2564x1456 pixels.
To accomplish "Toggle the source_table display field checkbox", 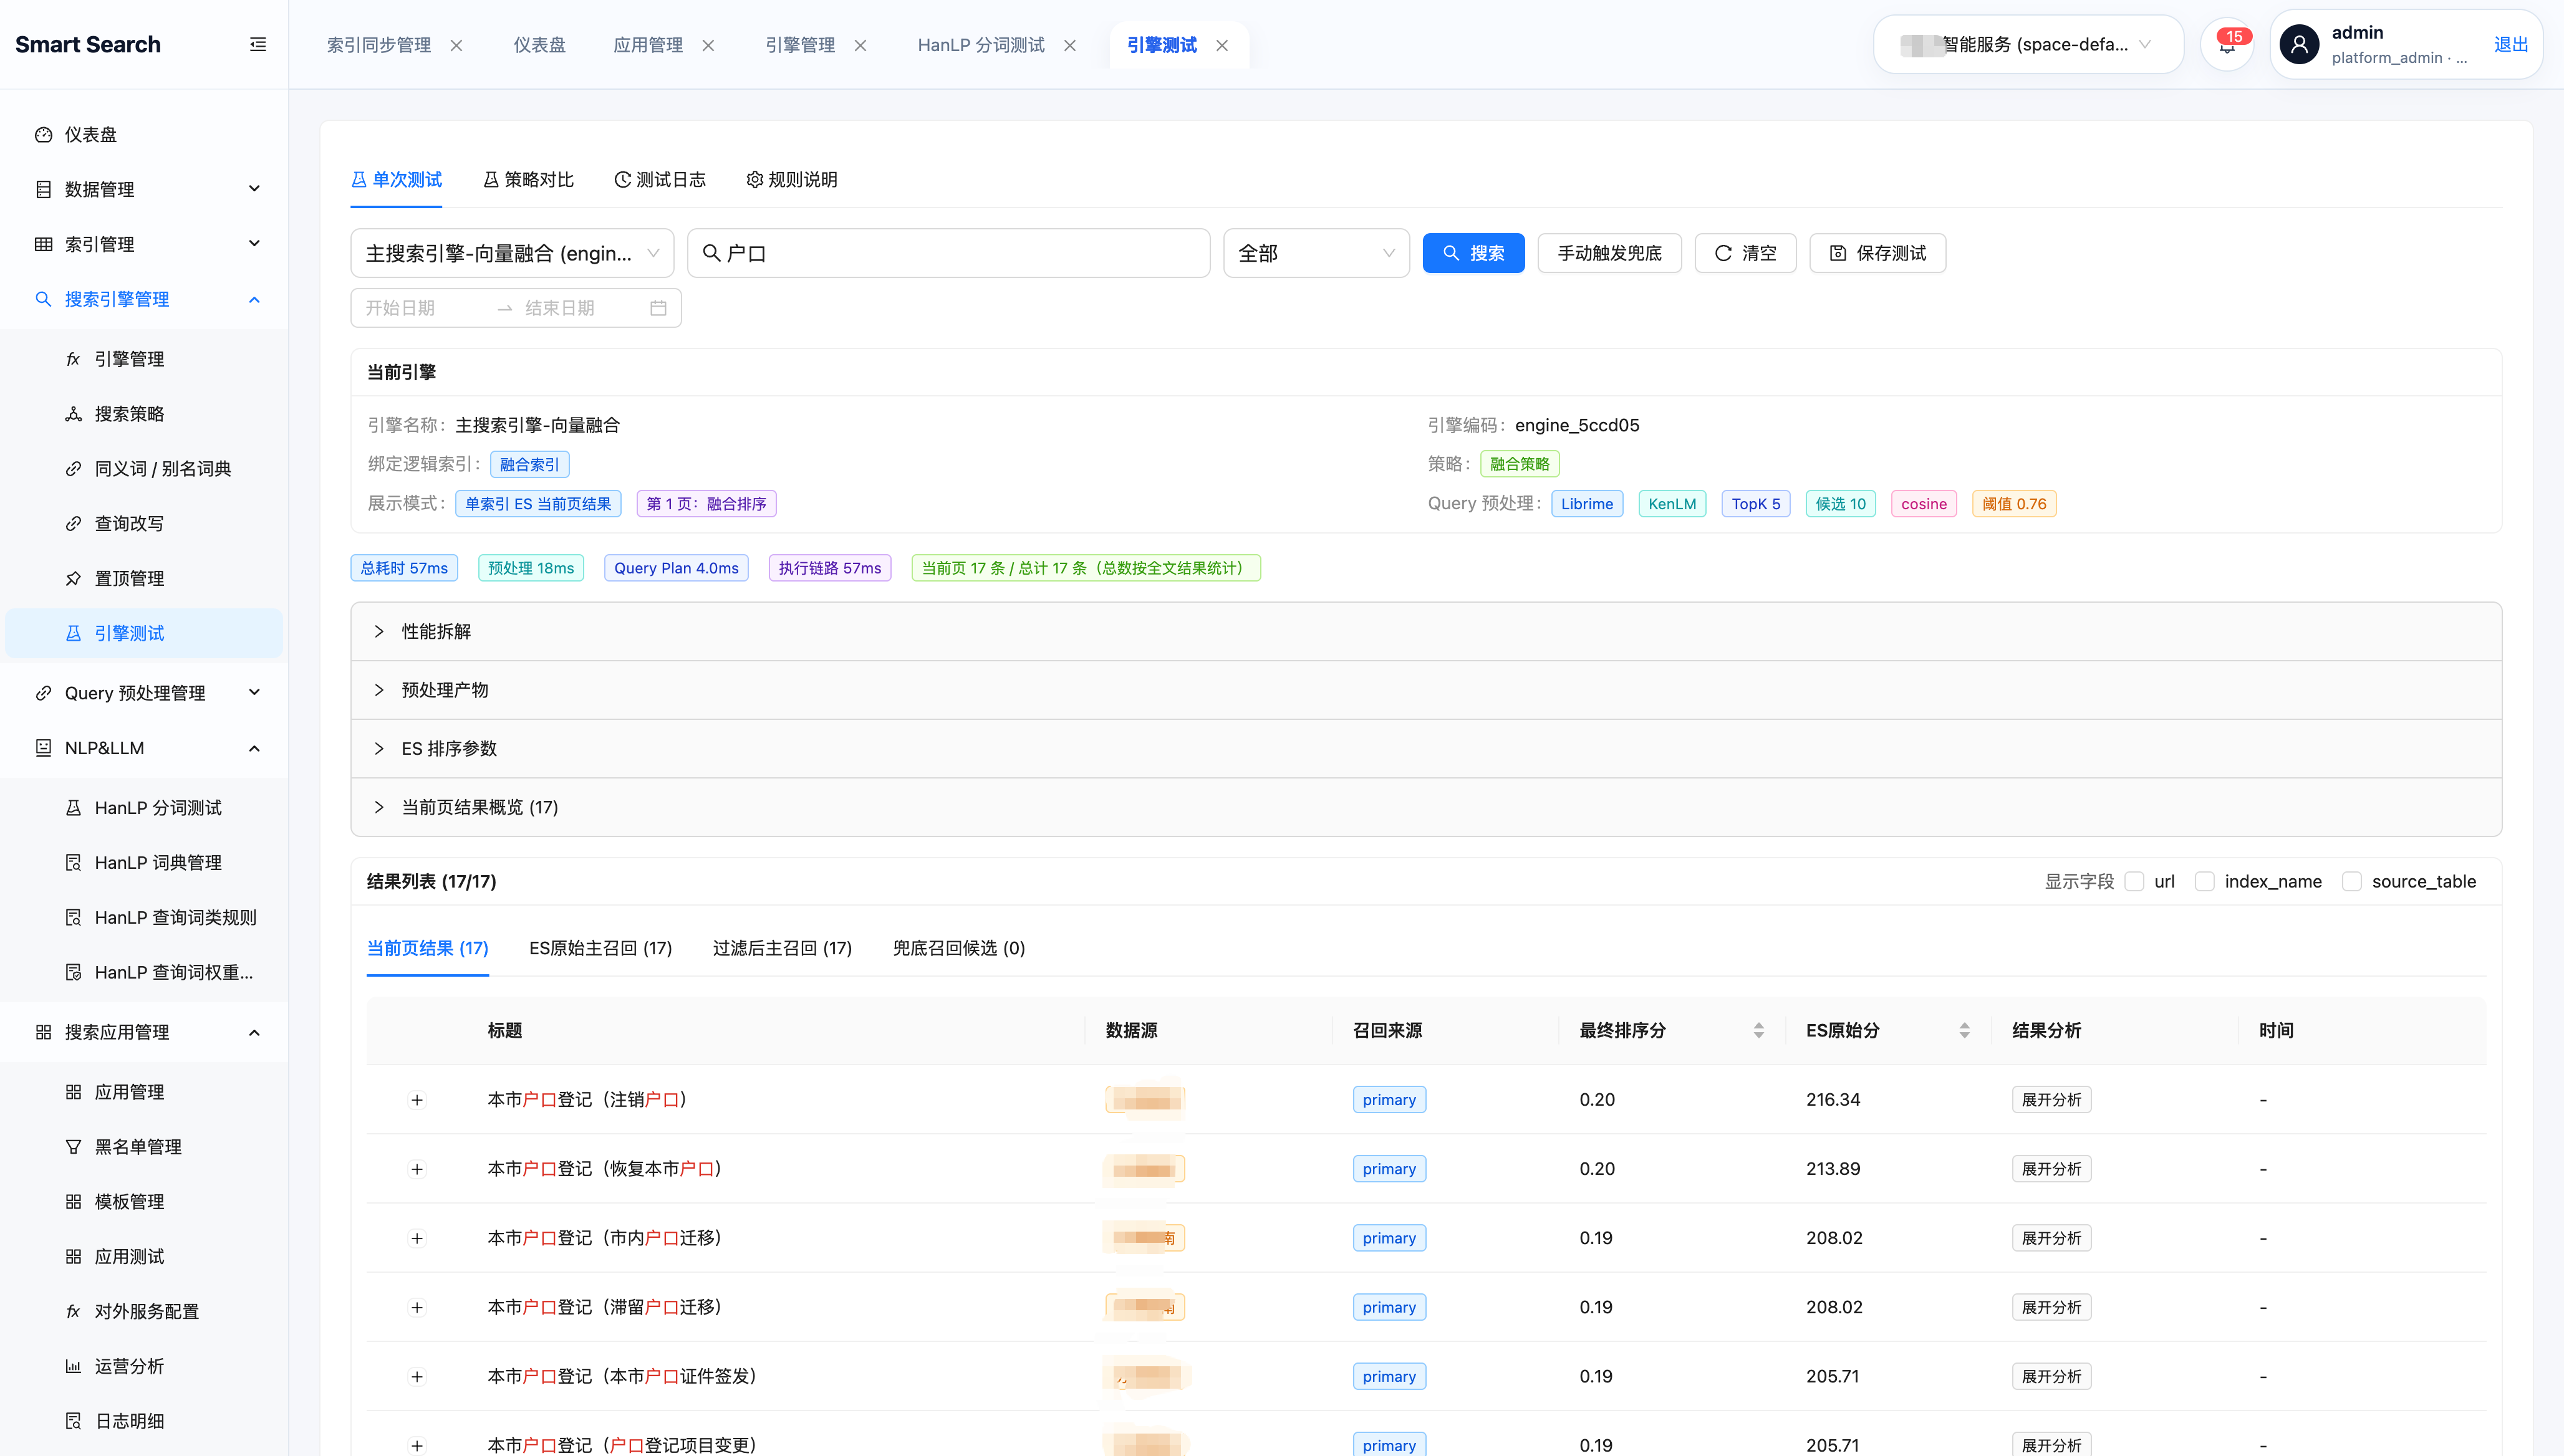I will (2352, 882).
